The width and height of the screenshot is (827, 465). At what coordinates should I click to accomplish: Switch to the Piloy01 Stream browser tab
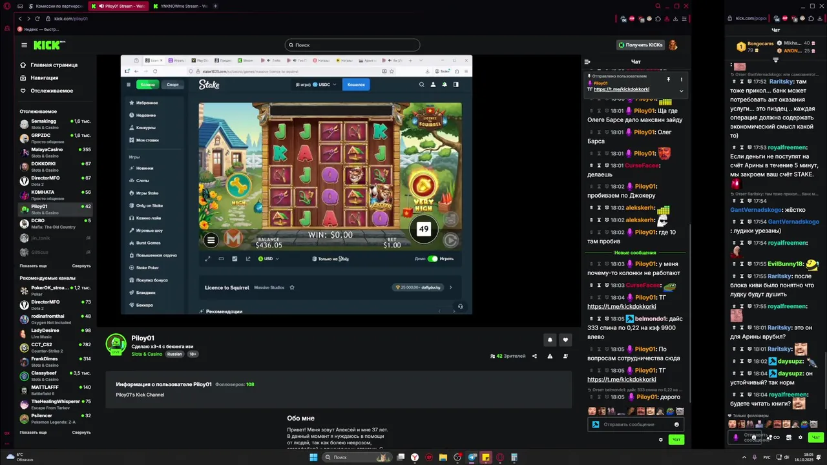tap(118, 6)
